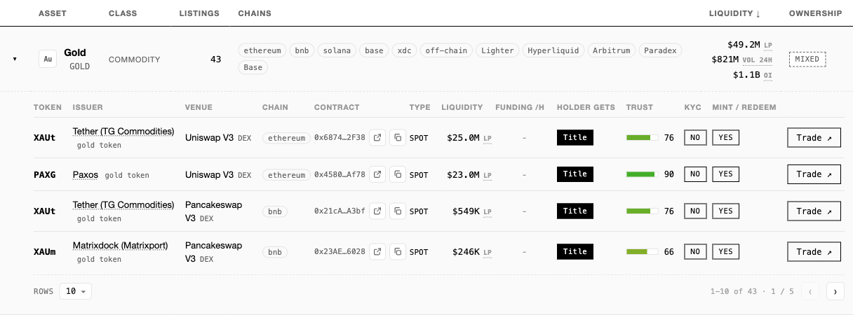Select the Lighter chain tag
Image resolution: width=853 pixels, height=315 pixels.
click(497, 50)
